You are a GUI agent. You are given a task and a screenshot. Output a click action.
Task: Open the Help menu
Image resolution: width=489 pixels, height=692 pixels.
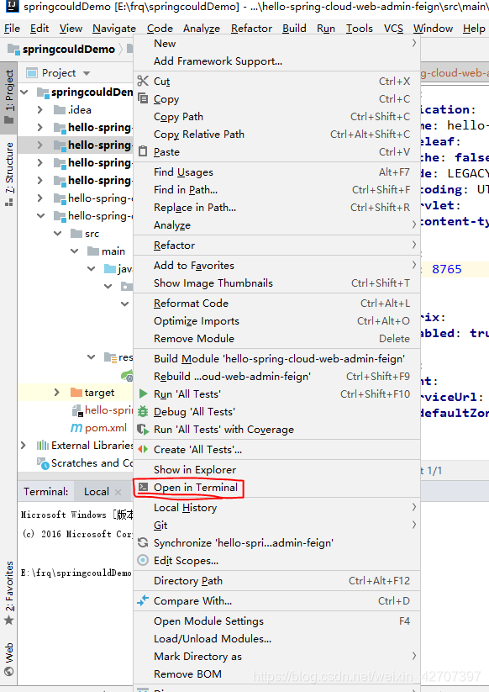pos(474,29)
